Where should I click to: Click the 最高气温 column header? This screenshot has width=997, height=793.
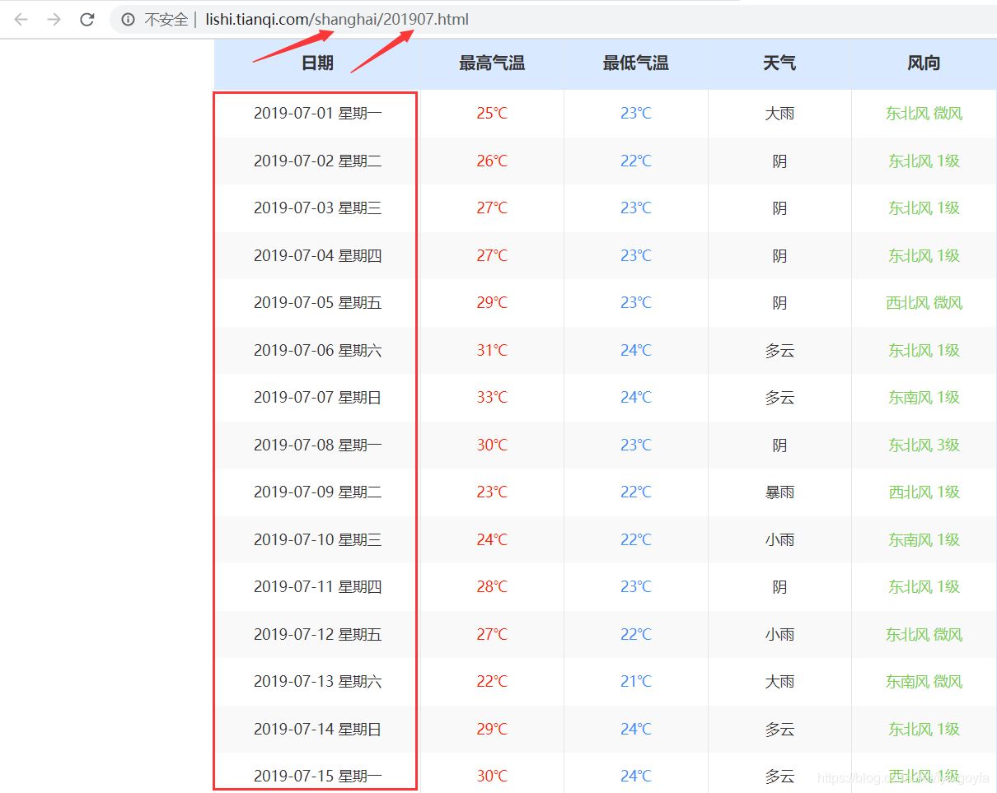tap(491, 63)
